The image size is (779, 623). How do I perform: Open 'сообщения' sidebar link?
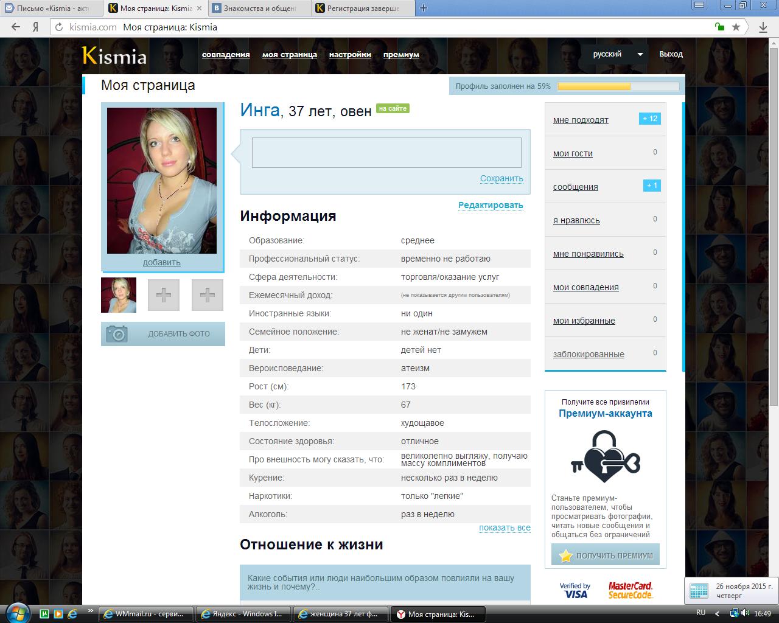(x=576, y=187)
